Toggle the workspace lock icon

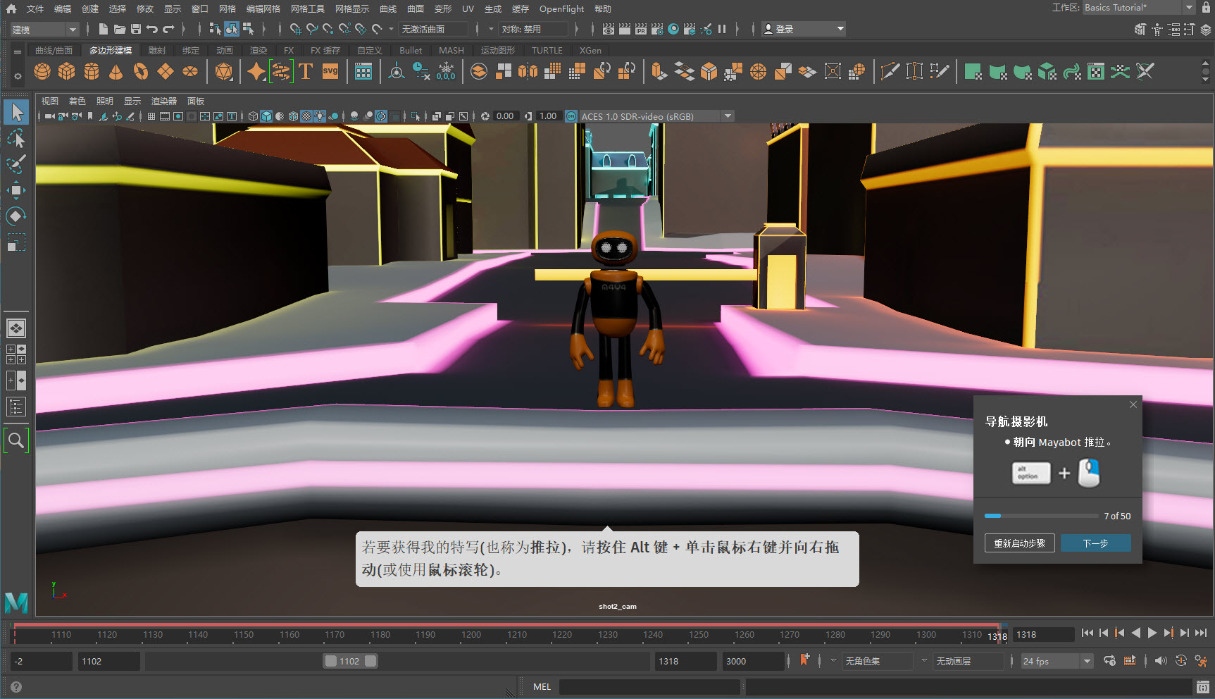[x=1206, y=8]
